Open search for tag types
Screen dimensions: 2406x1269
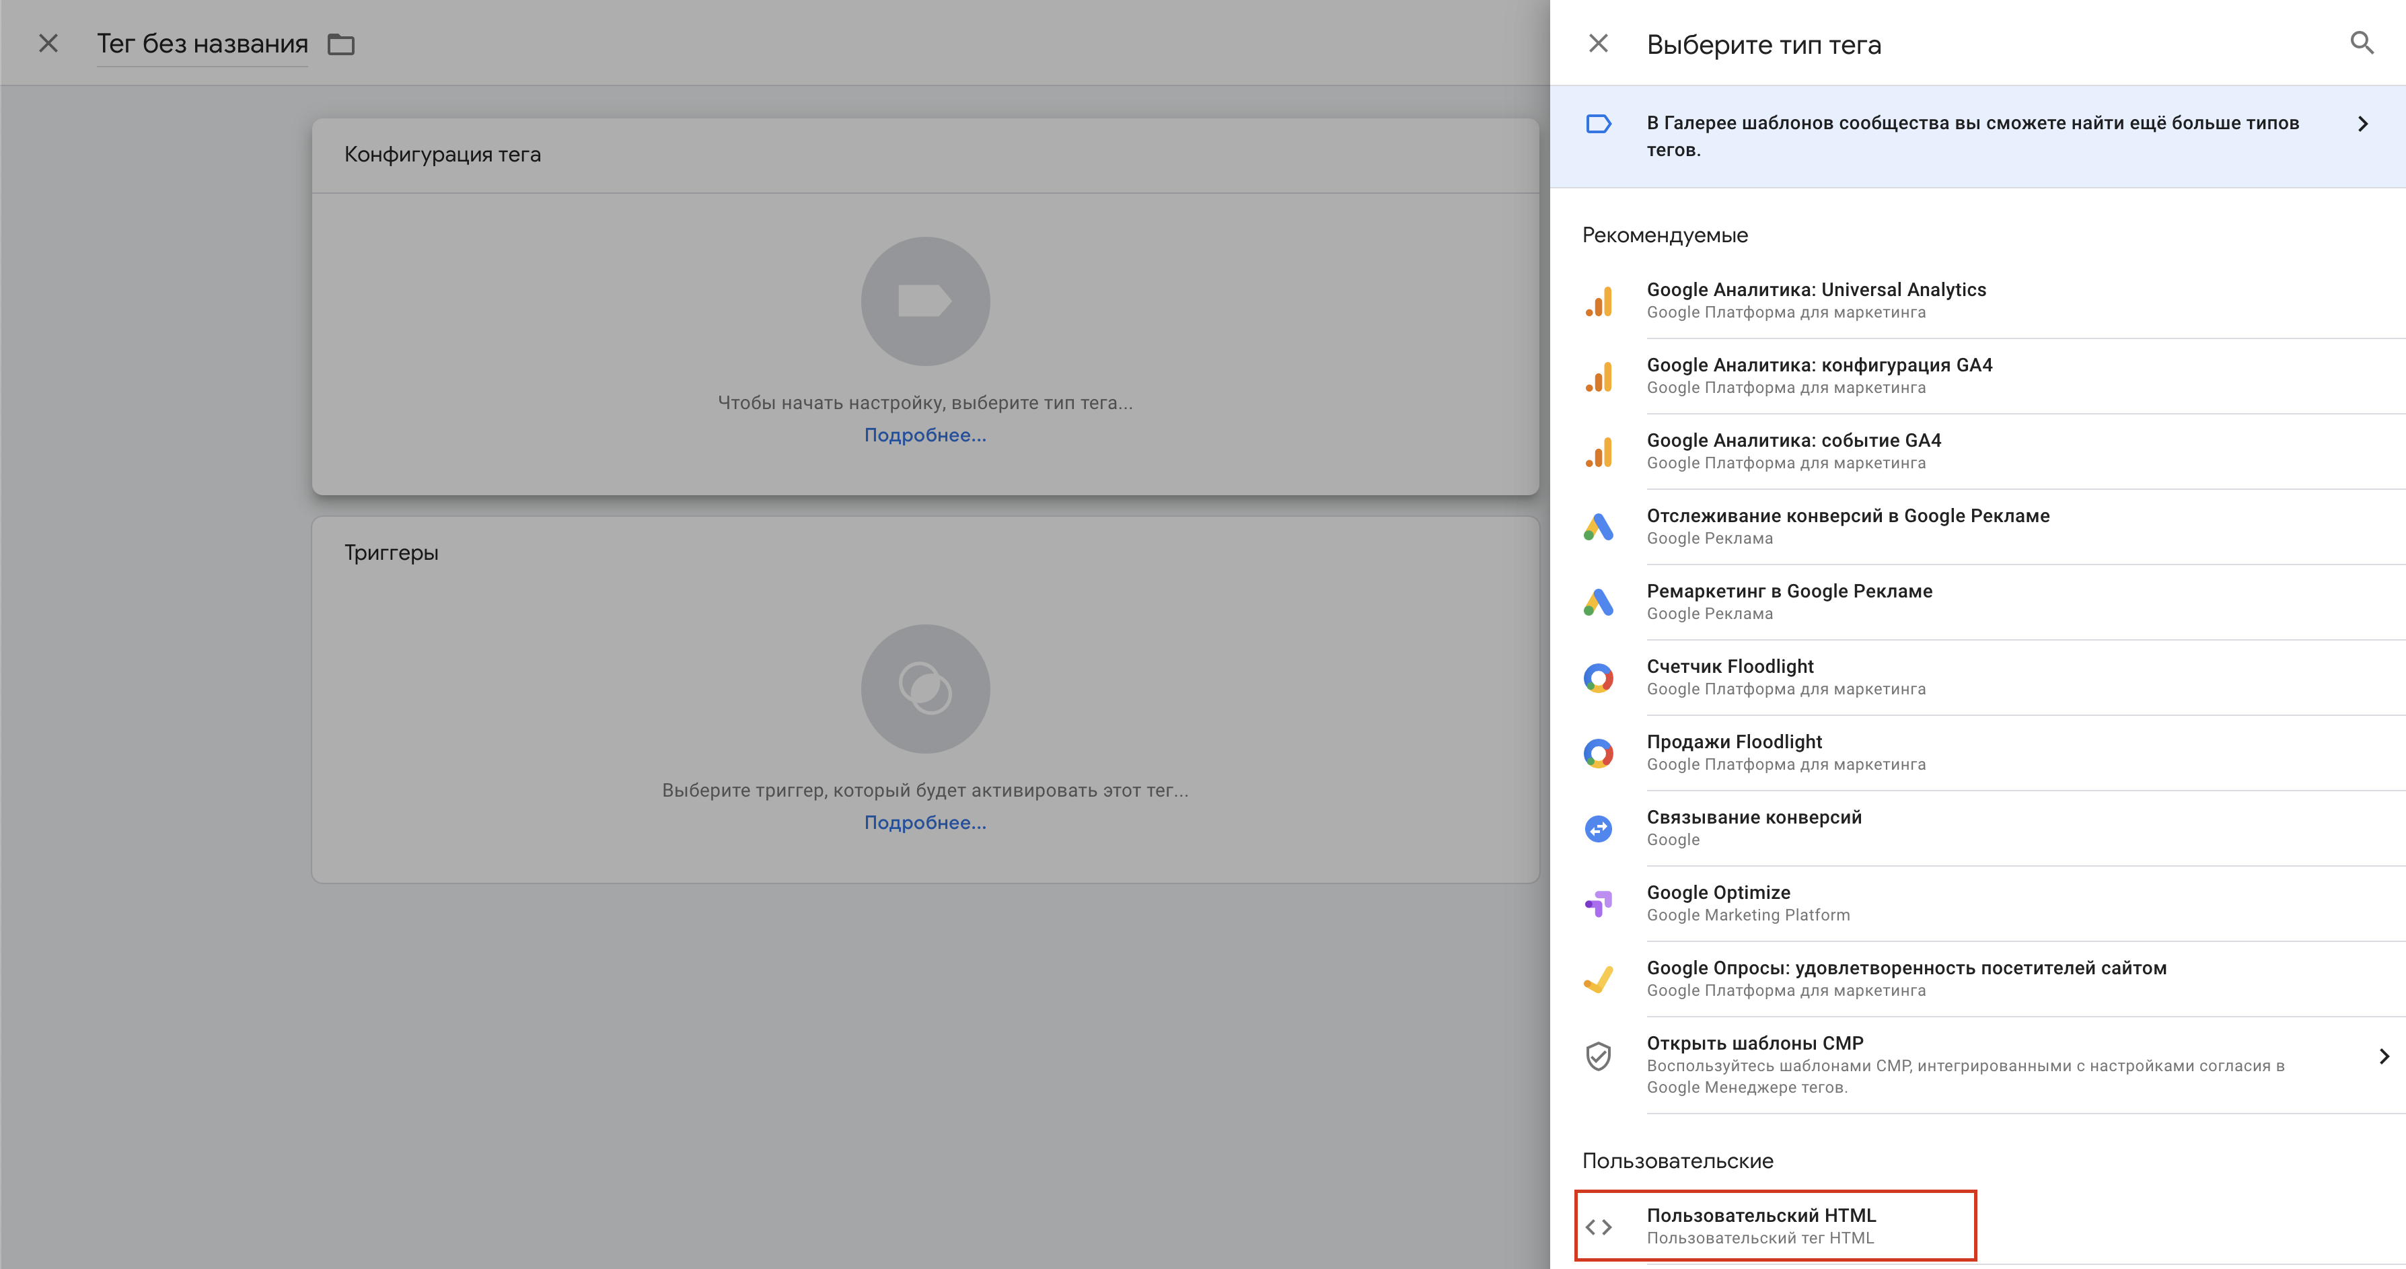click(2361, 43)
